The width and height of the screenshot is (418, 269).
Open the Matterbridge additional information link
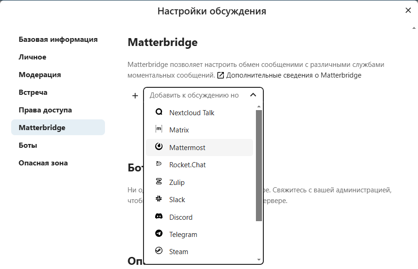pos(293,75)
